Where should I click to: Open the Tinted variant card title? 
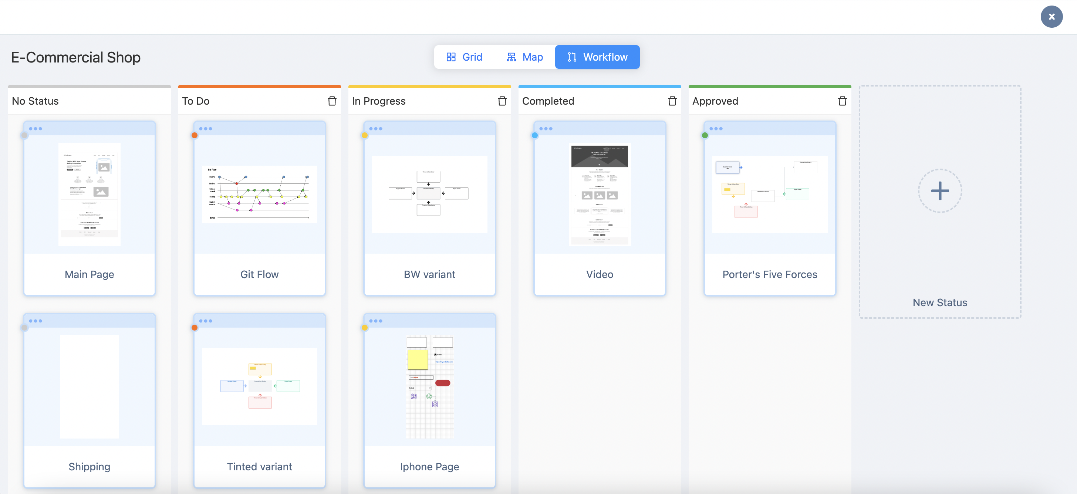point(259,466)
